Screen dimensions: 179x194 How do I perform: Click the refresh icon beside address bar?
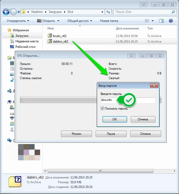[108, 12]
